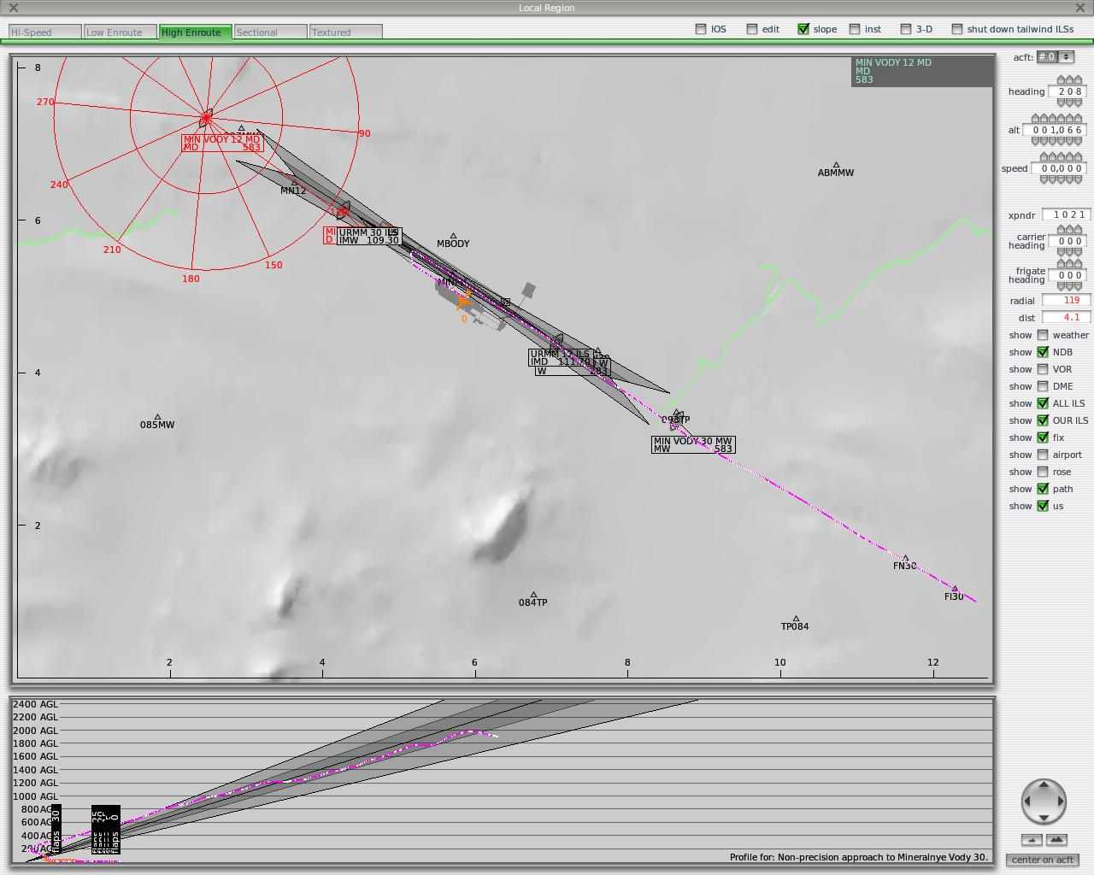Enable the show weather checkbox
Screen dimensions: 1094x875
click(x=1043, y=335)
